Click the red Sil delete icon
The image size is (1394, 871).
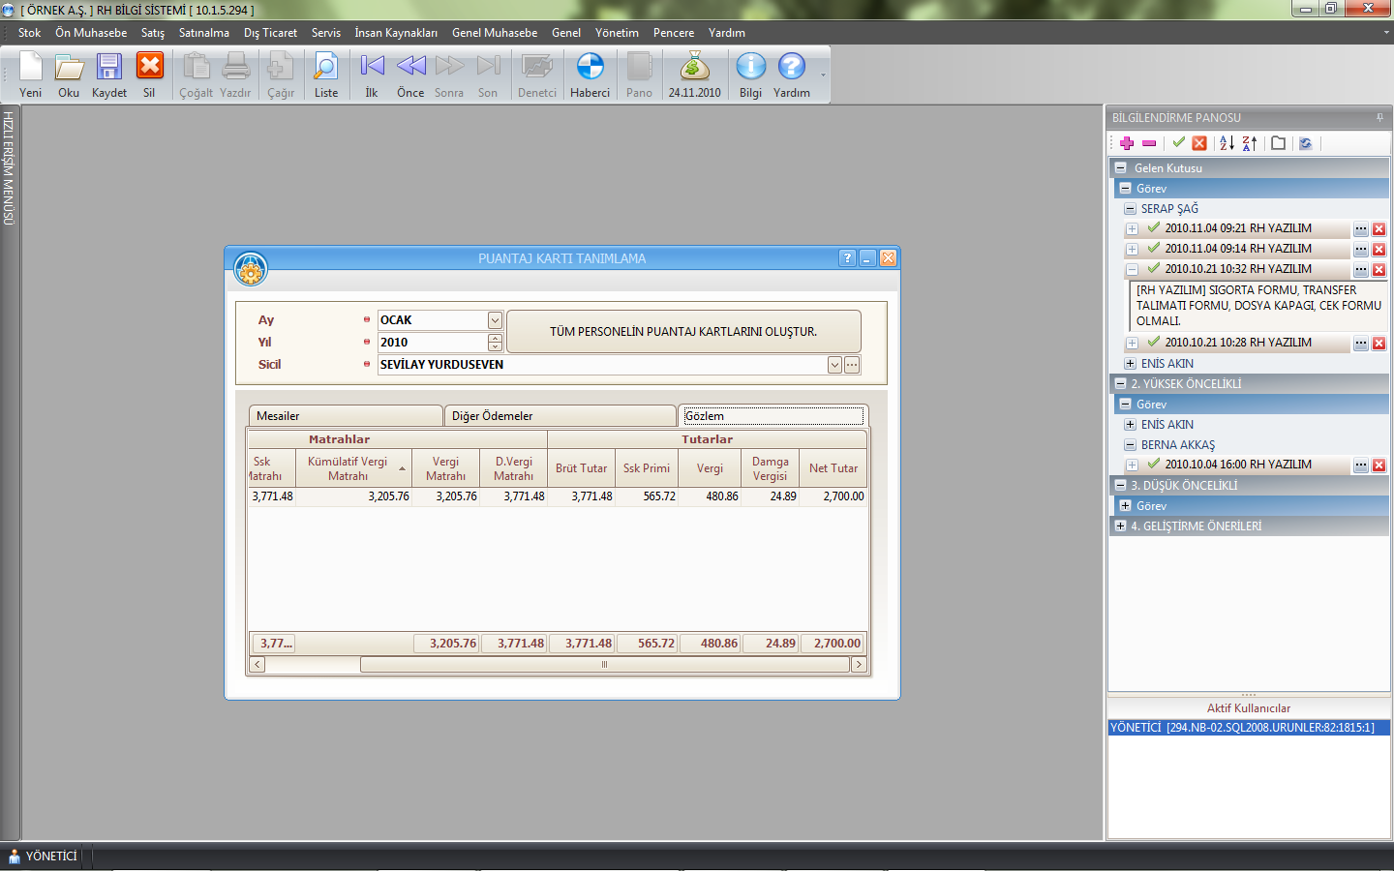[x=149, y=68]
